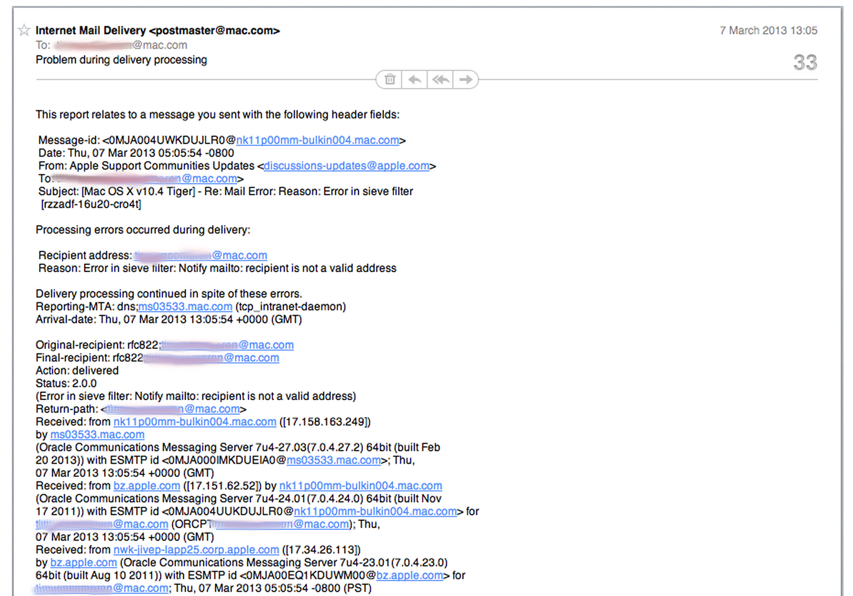Click the bz.apple.com link in the Received line
Image resolution: width=853 pixels, height=596 pixels.
[x=146, y=486]
